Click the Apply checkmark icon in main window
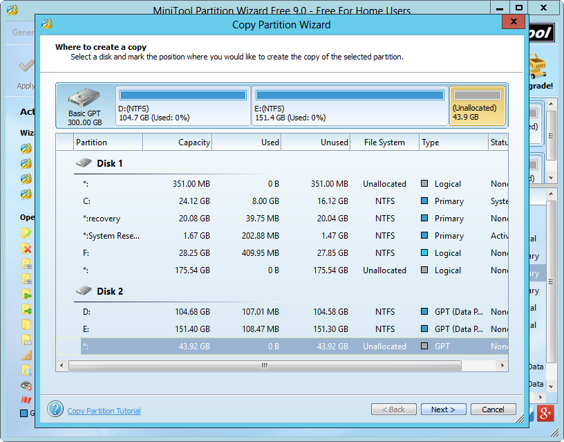Image resolution: width=564 pixels, height=442 pixels. point(27,66)
